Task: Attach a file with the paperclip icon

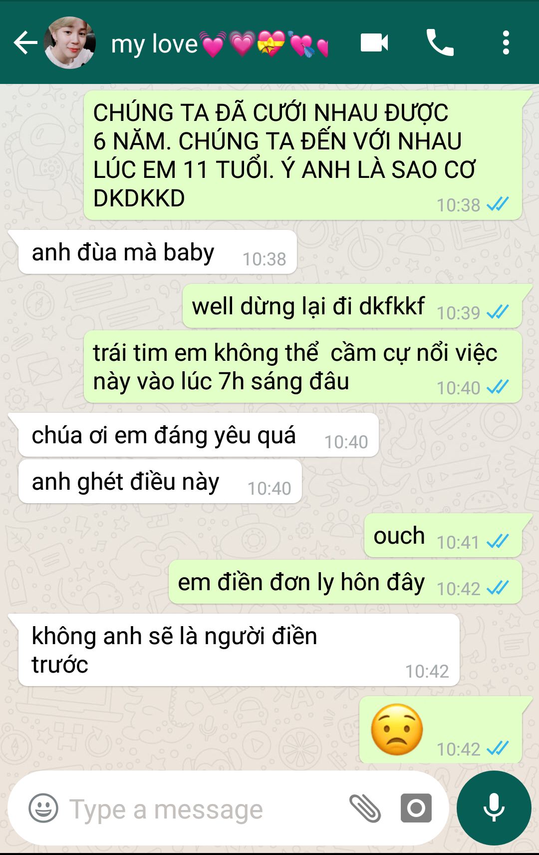Action: pyautogui.click(x=365, y=808)
